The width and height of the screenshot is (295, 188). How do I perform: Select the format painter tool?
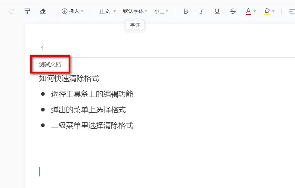click(27, 11)
